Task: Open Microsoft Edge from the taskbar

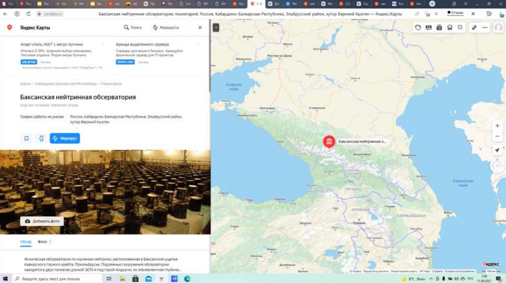Action: [187, 279]
